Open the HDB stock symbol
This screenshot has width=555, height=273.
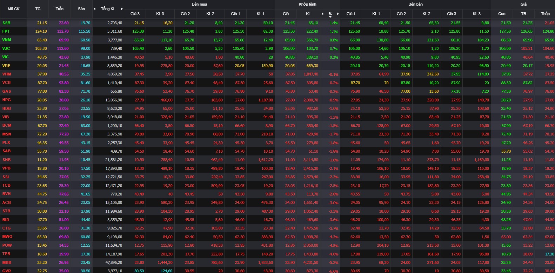[6, 108]
